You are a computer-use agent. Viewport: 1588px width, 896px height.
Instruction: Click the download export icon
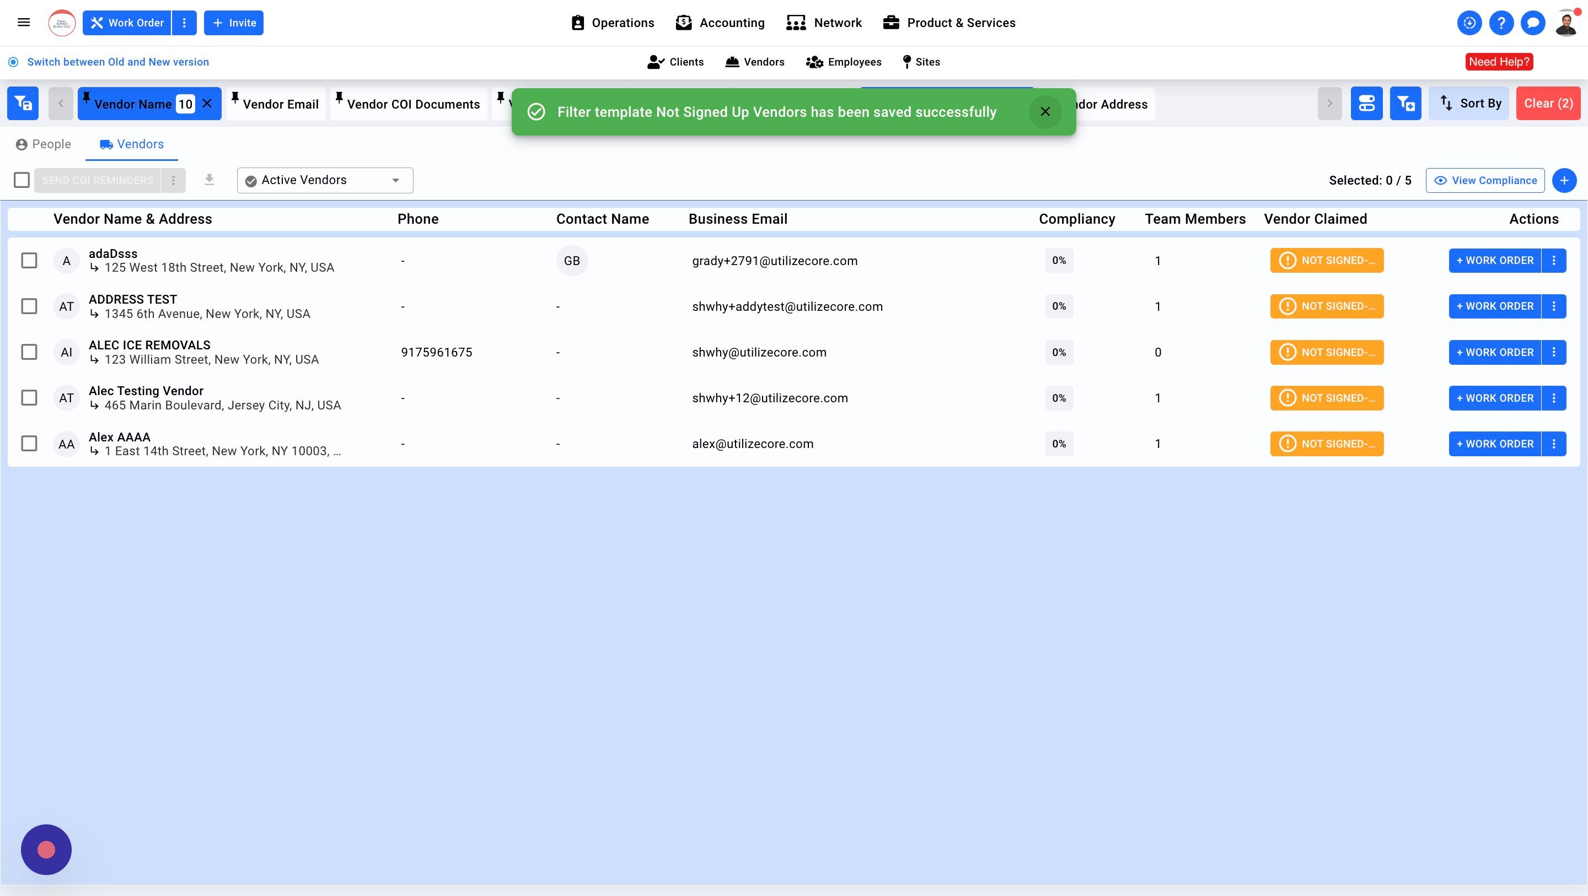pos(210,180)
